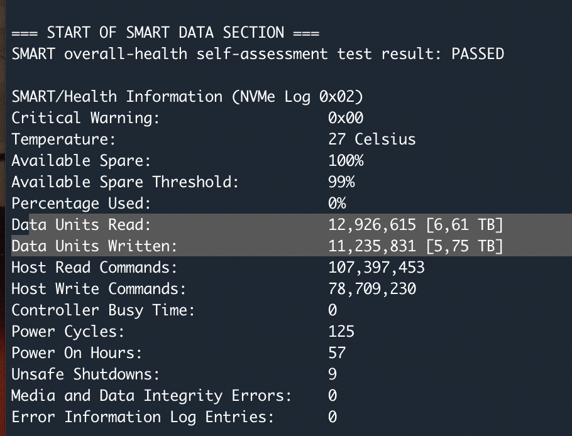
Task: Click the Host Write Commands value 78,709,230
Action: (371, 289)
